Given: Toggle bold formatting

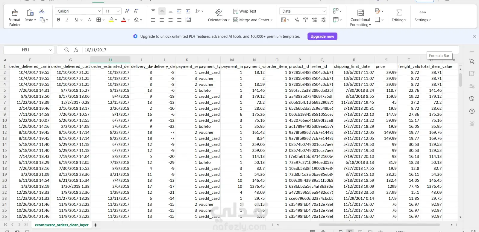Looking at the screenshot, I should pyautogui.click(x=58, y=20).
